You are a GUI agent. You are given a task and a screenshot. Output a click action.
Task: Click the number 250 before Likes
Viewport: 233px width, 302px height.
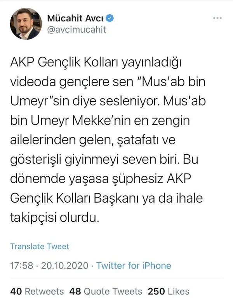point(156,291)
